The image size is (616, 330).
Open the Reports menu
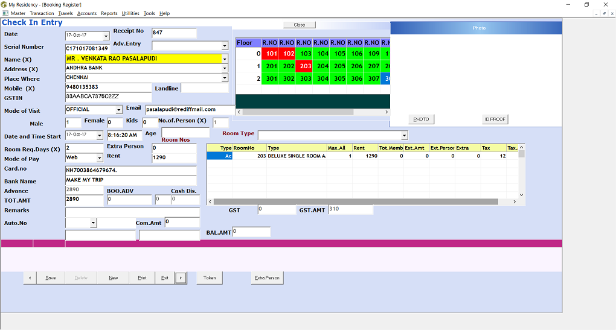pyautogui.click(x=109, y=13)
